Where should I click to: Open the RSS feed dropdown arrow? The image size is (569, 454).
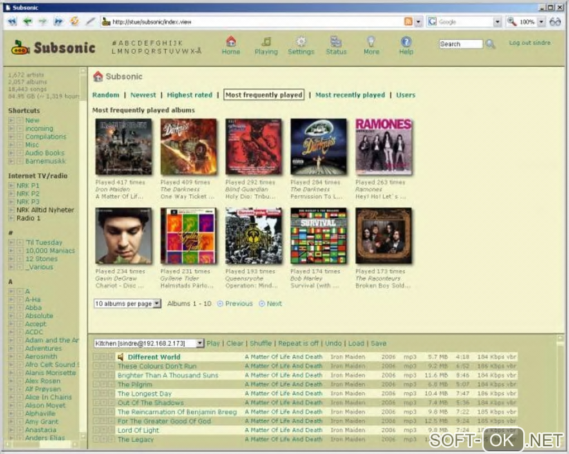click(x=418, y=22)
